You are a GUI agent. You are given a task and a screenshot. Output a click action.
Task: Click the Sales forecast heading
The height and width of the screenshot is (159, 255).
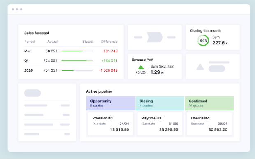pos(37,33)
